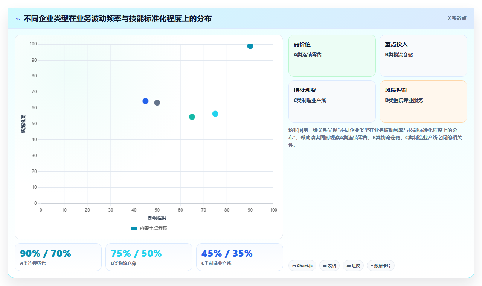This screenshot has width=482, height=286.
Task: Open the 持续观察 card
Action: (x=332, y=101)
